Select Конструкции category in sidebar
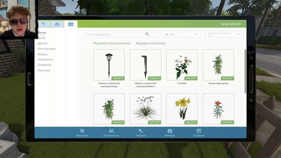281x158 pixels. 47,49
